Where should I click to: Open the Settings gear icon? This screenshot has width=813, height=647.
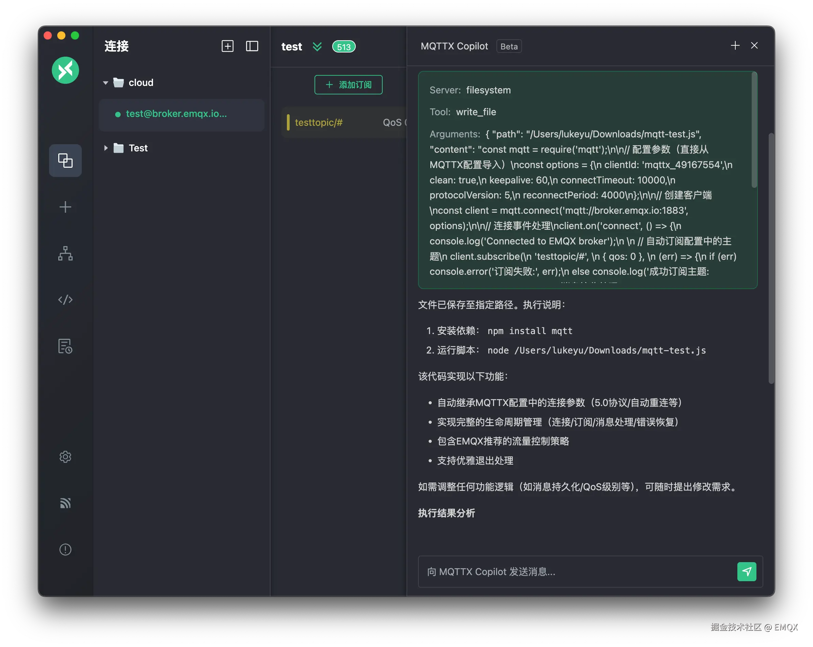65,457
